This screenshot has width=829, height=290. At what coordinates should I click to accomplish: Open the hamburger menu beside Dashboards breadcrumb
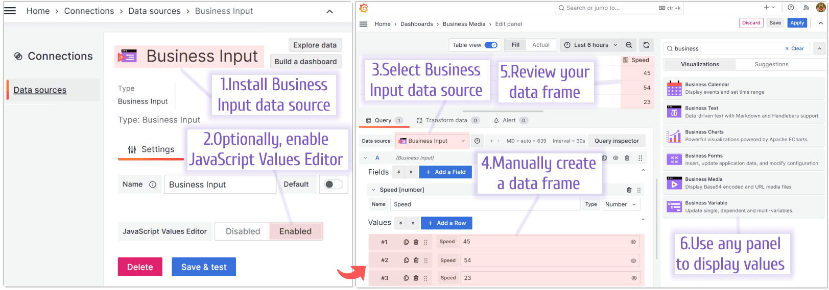pos(364,24)
